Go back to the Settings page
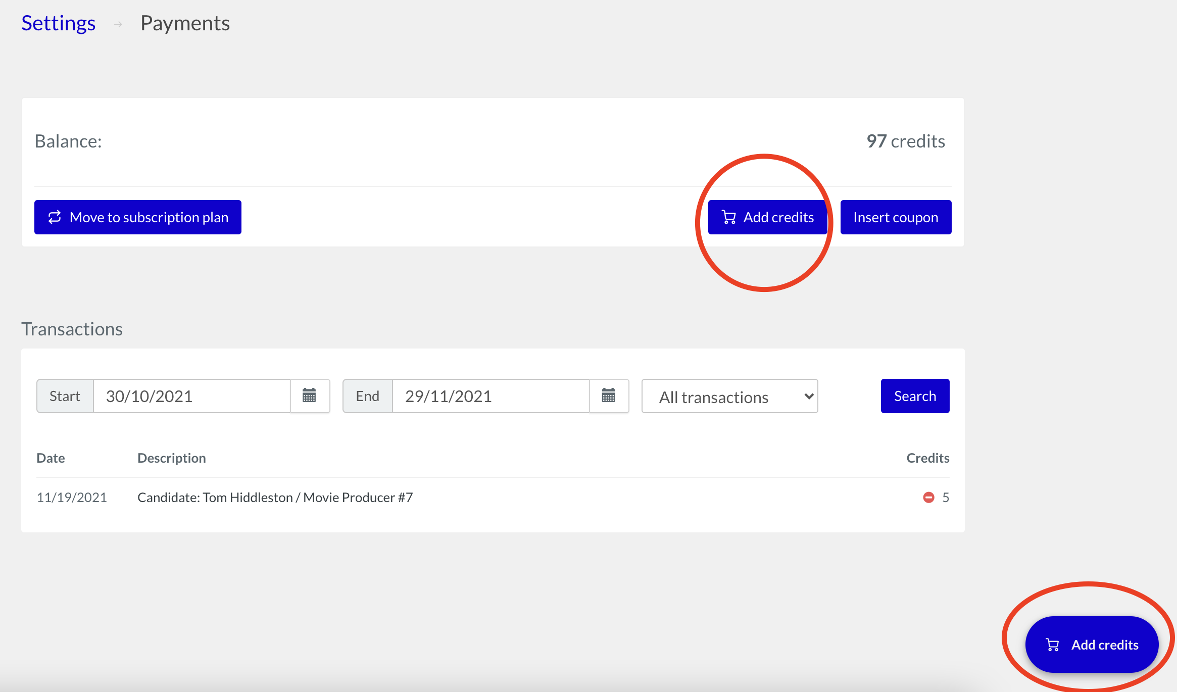Screen dimensions: 1177x692 click(x=59, y=23)
